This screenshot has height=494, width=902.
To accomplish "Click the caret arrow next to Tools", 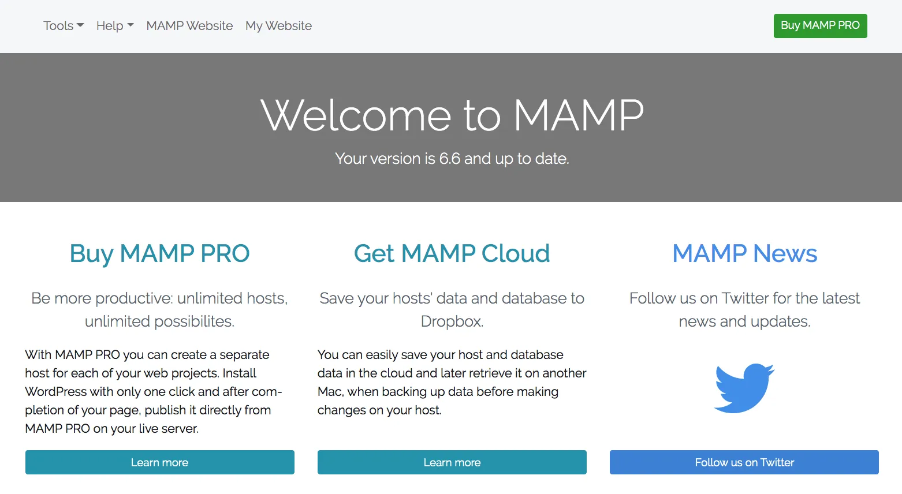I will 80,25.
